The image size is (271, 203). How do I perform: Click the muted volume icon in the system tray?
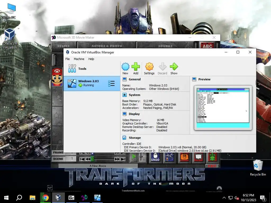coord(237,198)
